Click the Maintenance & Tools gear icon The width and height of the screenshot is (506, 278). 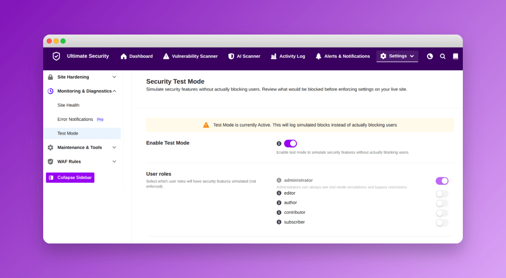tap(51, 147)
